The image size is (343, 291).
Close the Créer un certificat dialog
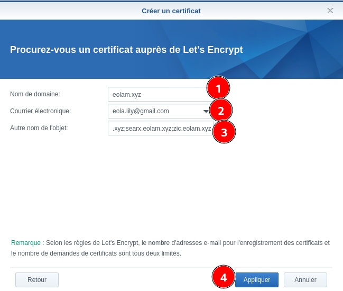[330, 11]
